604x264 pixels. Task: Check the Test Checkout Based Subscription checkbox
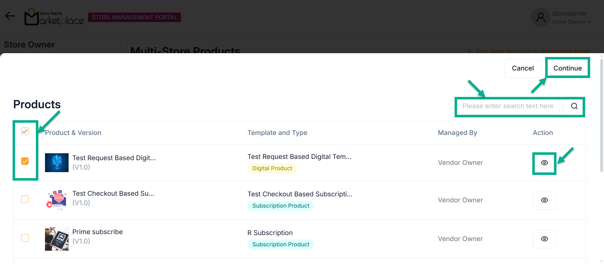click(x=25, y=199)
